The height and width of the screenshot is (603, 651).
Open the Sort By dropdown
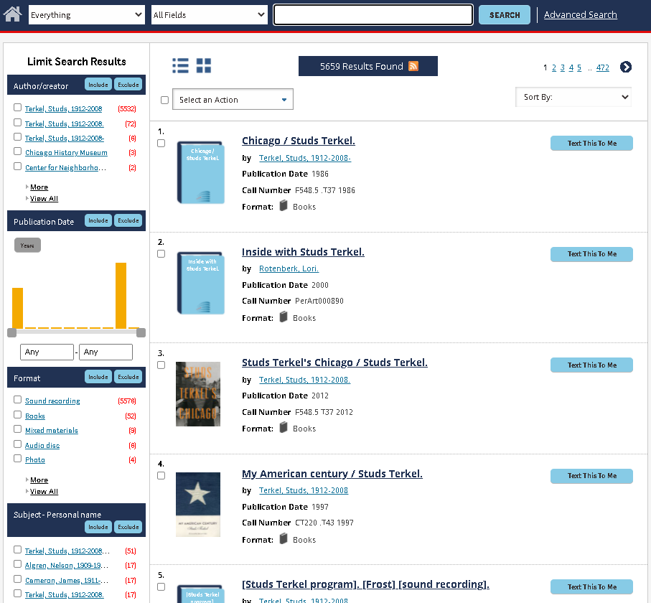coord(573,97)
